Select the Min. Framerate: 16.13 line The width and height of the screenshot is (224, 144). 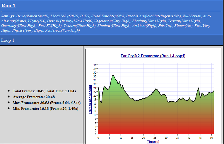[x=45, y=109]
